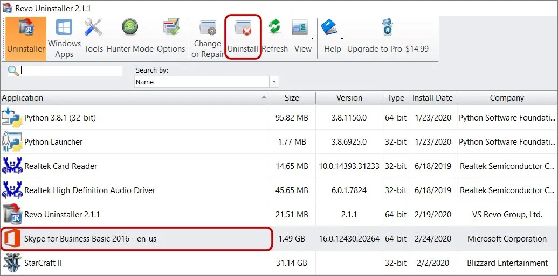Click VS Revo Group, Ltd. company cell

(507, 215)
